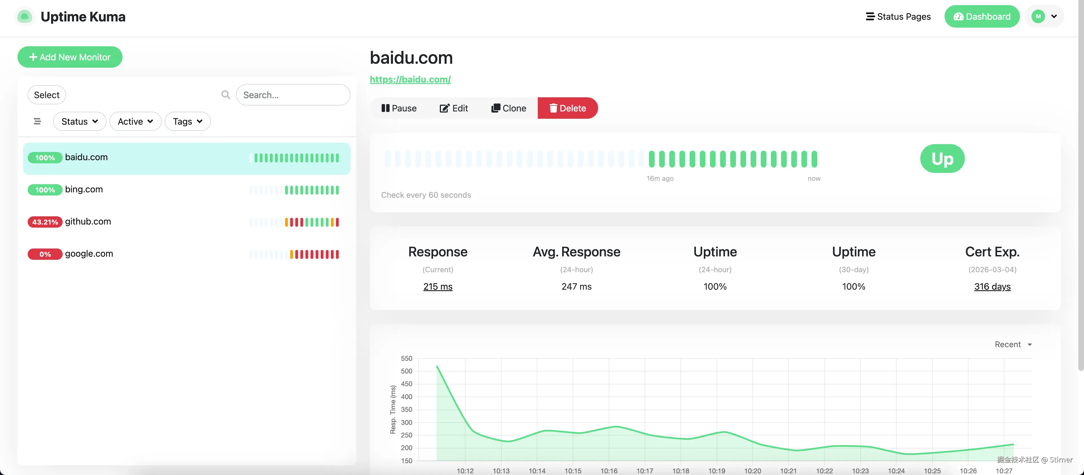Click the heartbeat bar in the google.com row

[x=294, y=254]
